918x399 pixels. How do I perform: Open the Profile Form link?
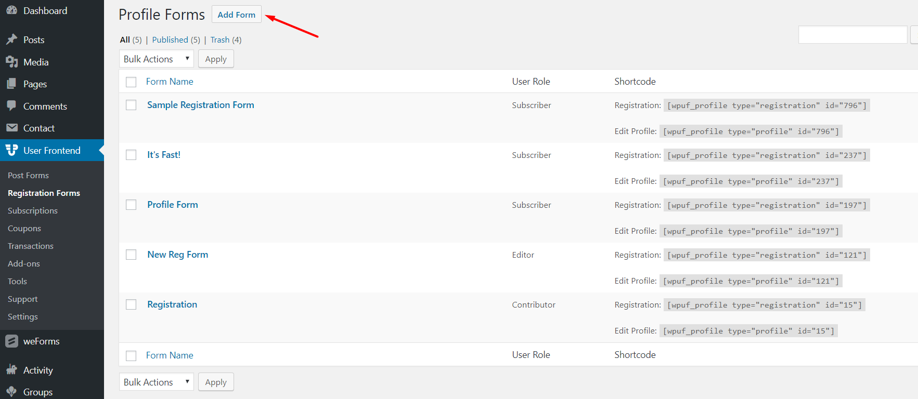tap(173, 205)
